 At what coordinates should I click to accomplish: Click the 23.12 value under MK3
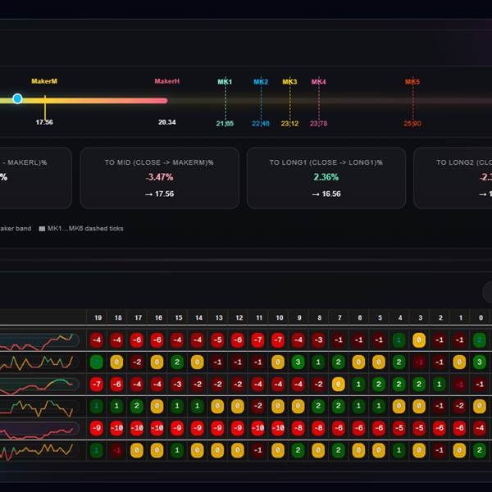click(289, 123)
